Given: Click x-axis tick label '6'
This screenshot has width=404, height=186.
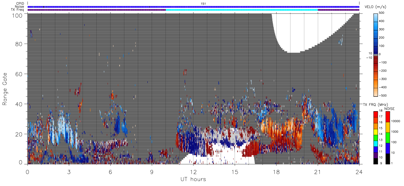Looking at the screenshot, I should (111, 172).
